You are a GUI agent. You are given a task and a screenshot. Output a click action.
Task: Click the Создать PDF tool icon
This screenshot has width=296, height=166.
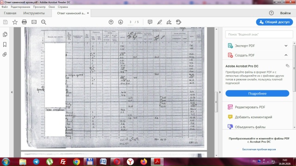(230, 55)
